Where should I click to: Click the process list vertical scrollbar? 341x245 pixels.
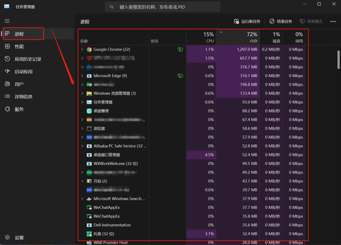point(338,60)
